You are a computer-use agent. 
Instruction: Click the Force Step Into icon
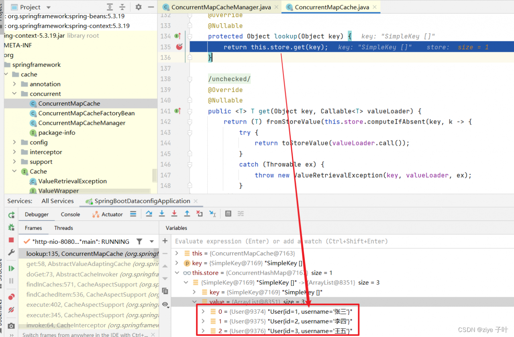[174, 214]
